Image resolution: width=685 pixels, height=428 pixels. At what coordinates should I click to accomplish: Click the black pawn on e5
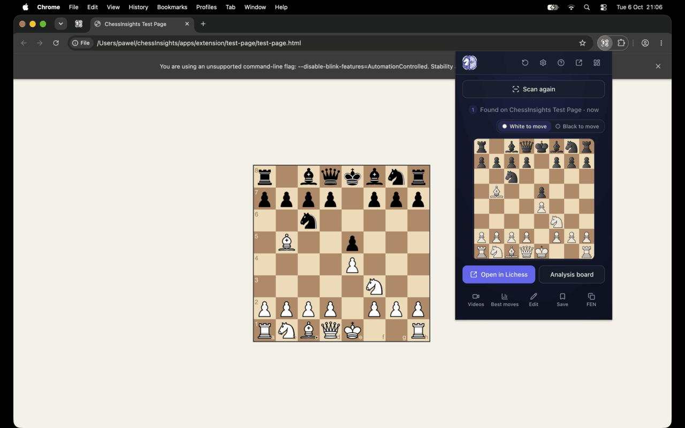(x=352, y=242)
